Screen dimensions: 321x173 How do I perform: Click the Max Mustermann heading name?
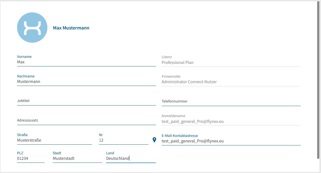71,28
